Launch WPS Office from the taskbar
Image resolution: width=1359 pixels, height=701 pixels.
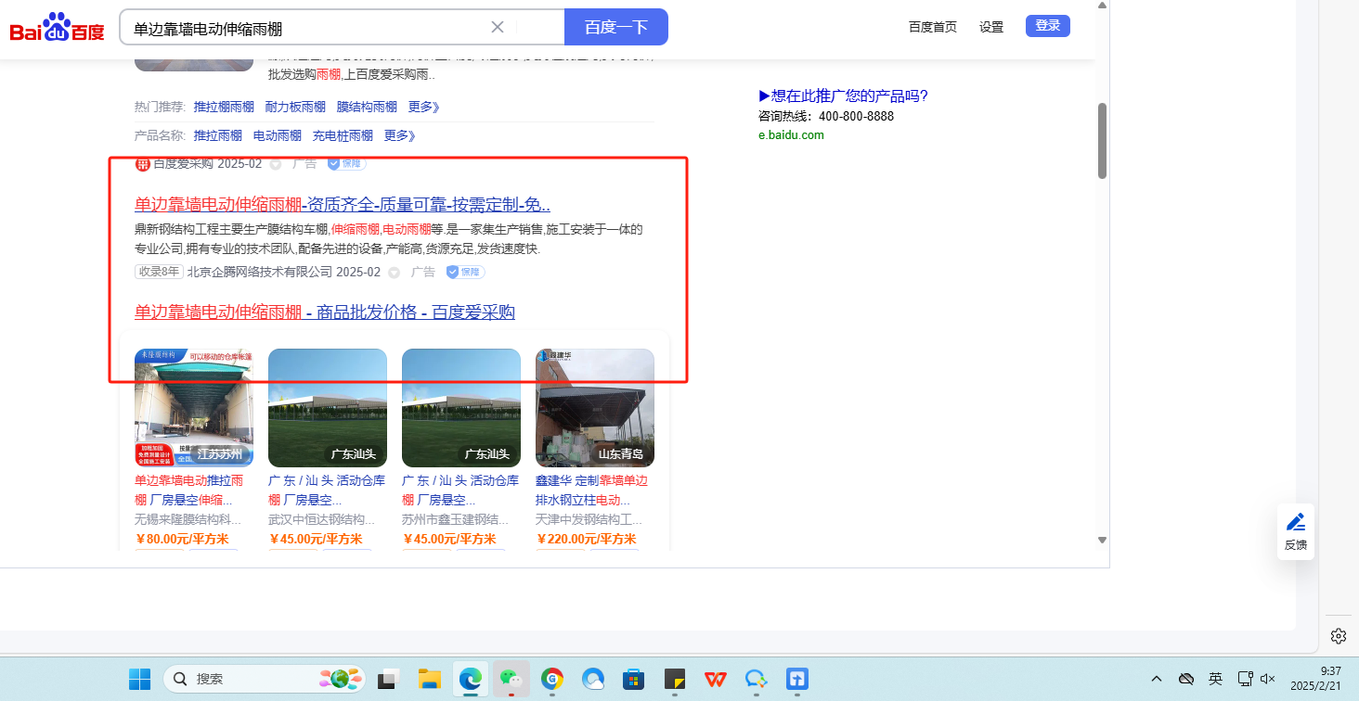coord(715,679)
